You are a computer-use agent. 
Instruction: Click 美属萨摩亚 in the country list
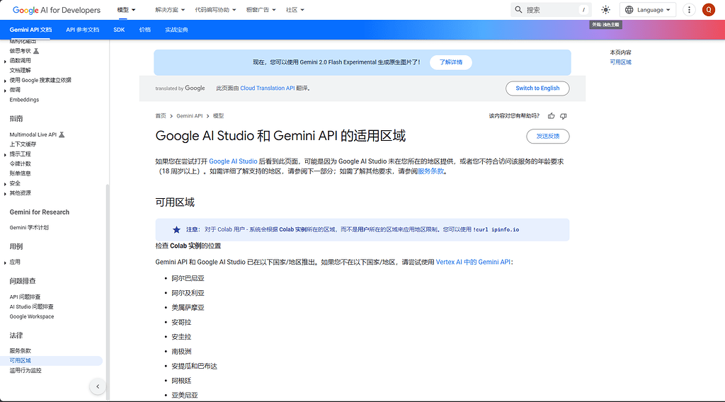coord(188,308)
